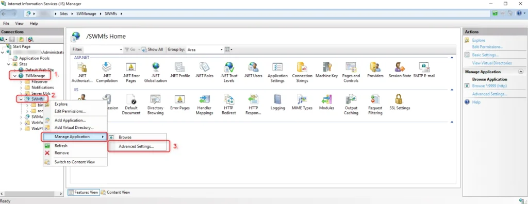Open Machine Key feature
Image resolution: width=528 pixels, height=204 pixels.
click(326, 70)
